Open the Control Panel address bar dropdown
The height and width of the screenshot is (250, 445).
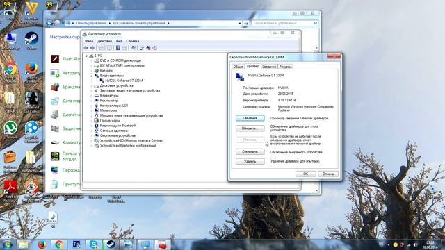(240, 23)
